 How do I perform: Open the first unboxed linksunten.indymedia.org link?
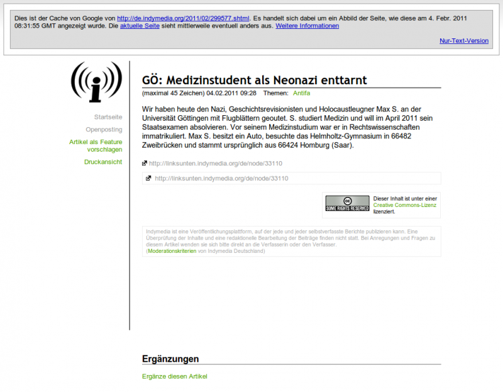coord(216,164)
